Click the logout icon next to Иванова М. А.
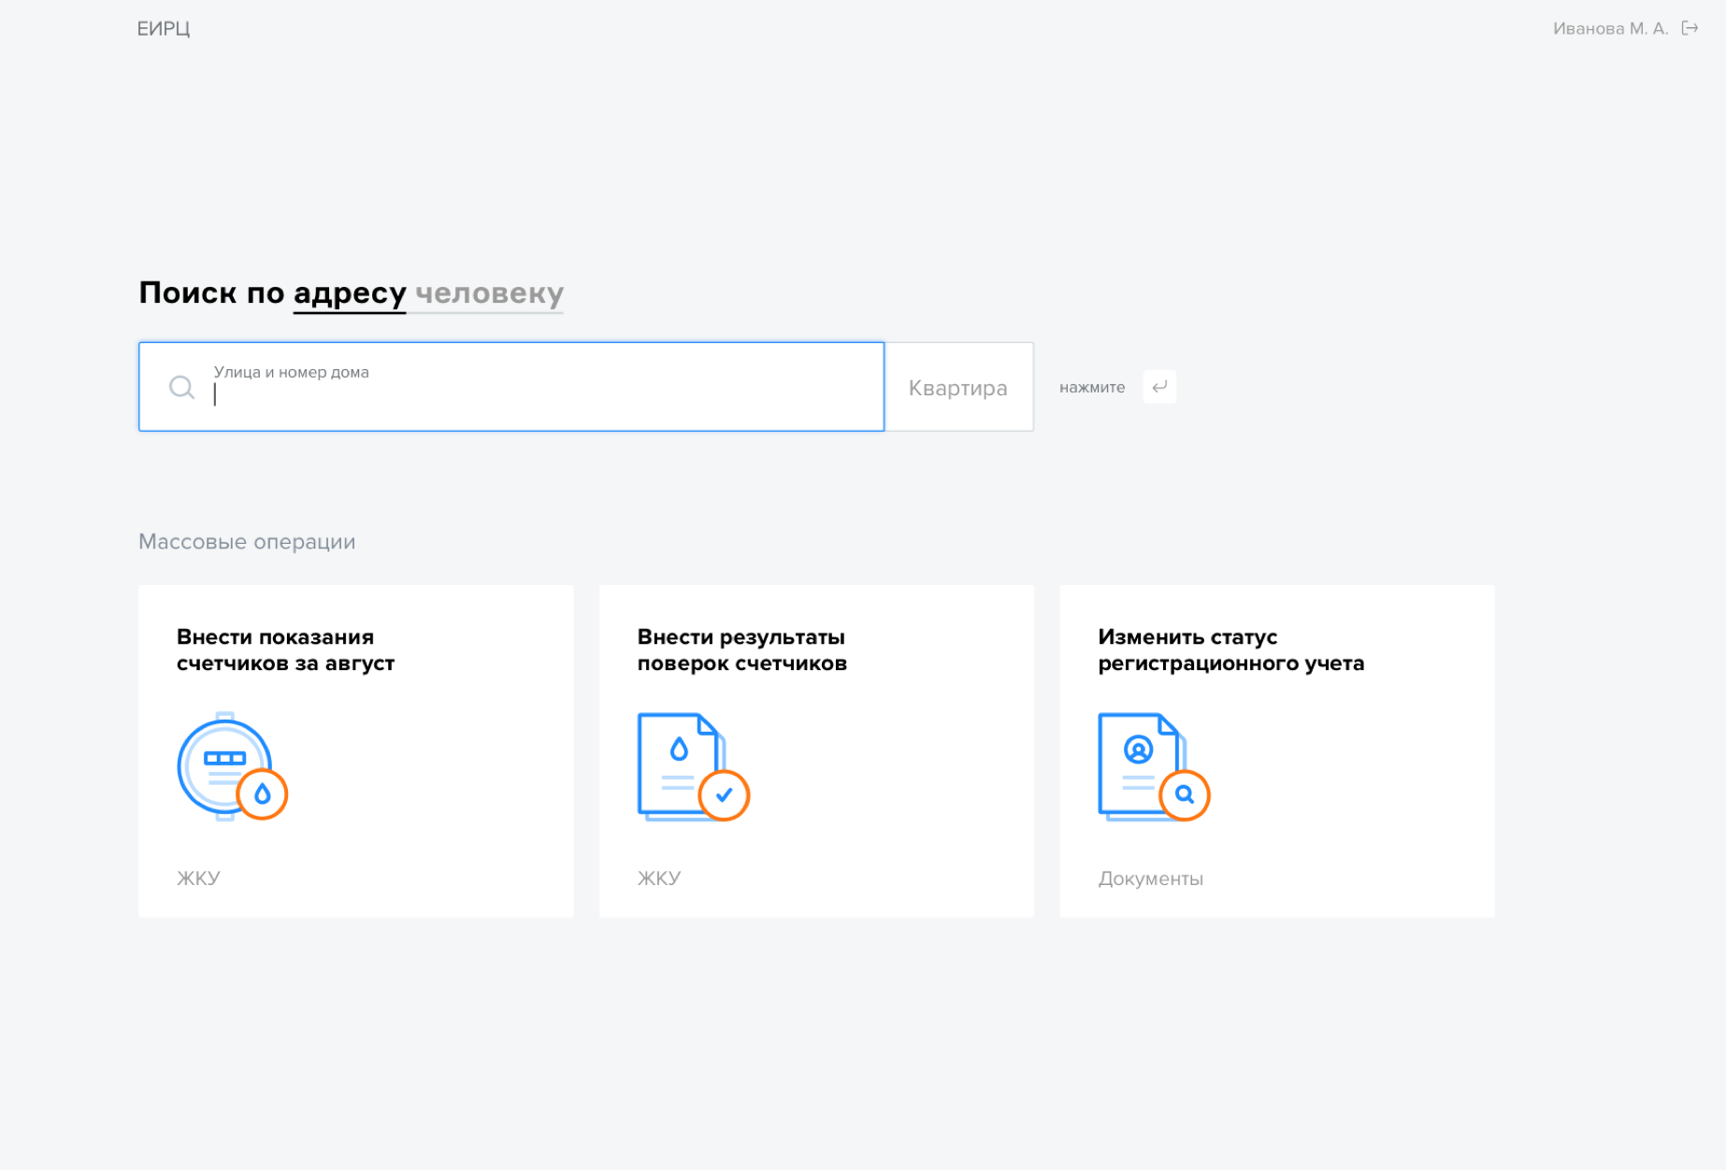This screenshot has height=1170, width=1726. tap(1690, 28)
